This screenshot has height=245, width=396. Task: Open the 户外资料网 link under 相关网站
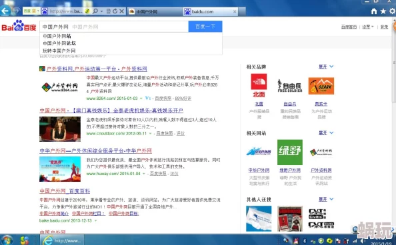click(321, 170)
